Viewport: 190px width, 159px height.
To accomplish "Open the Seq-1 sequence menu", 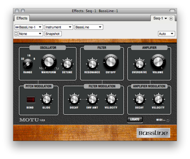I will coord(160,18).
